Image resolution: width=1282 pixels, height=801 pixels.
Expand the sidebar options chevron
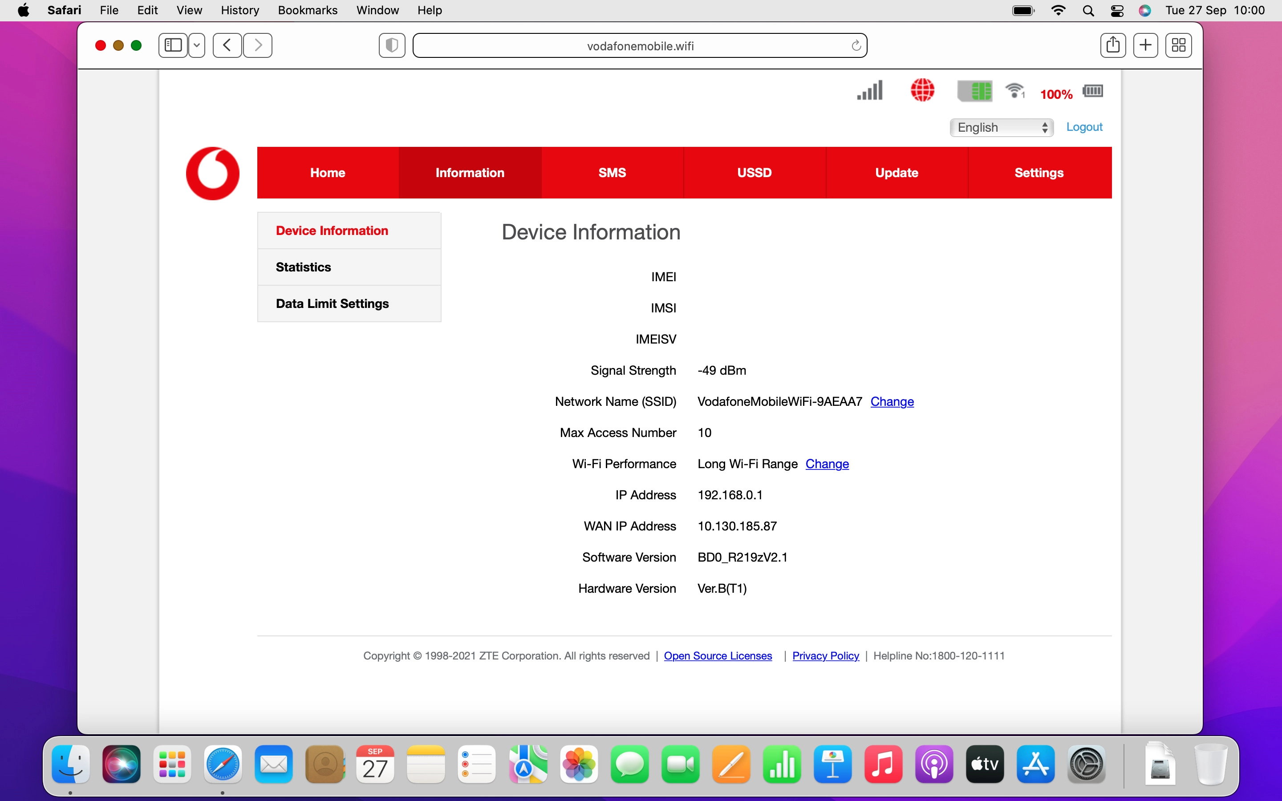(197, 45)
